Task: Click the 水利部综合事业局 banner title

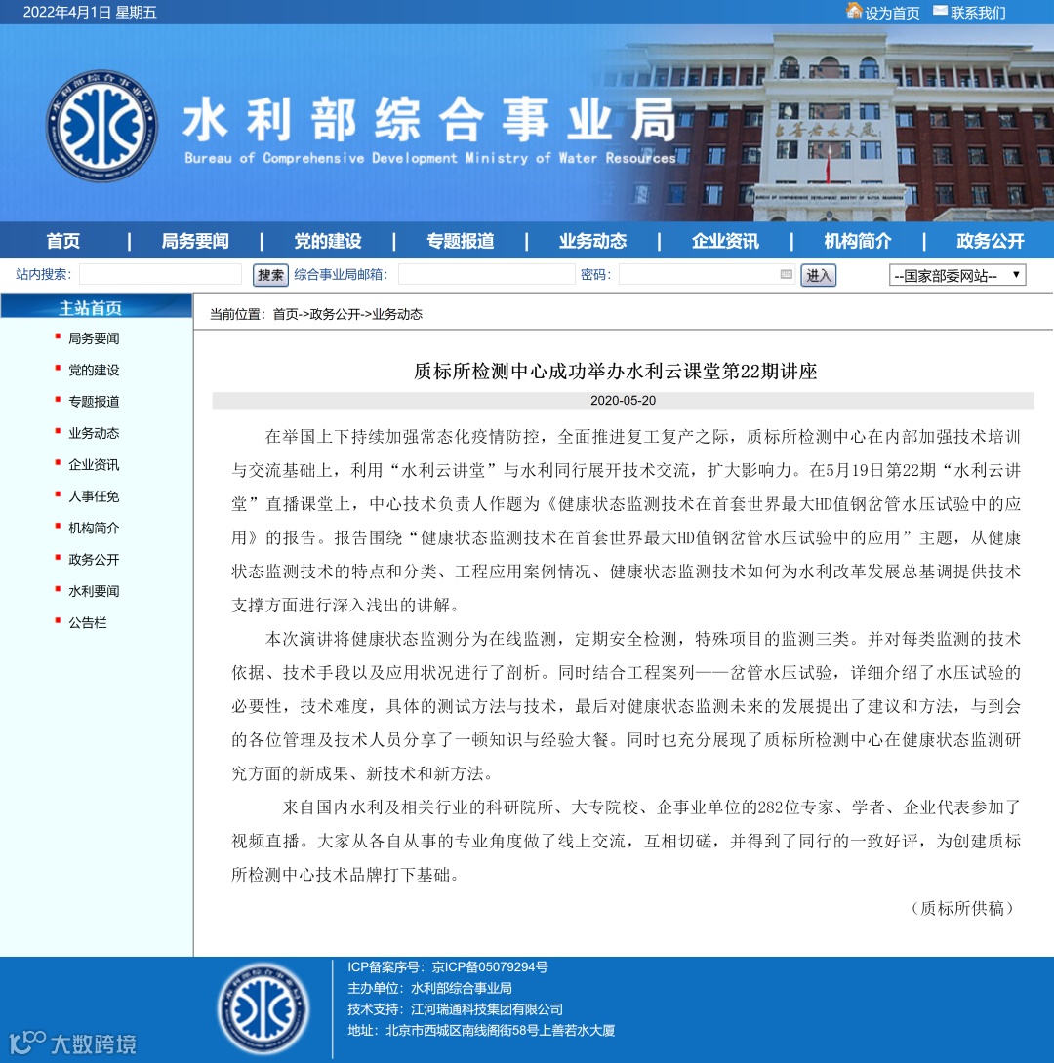Action: click(x=429, y=119)
